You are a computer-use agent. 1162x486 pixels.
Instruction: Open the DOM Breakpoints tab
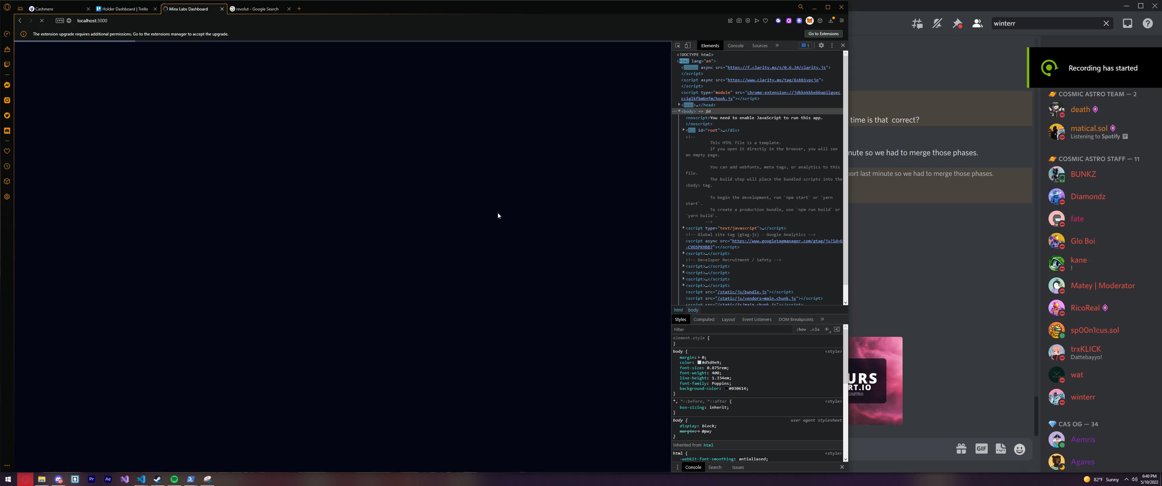796,320
